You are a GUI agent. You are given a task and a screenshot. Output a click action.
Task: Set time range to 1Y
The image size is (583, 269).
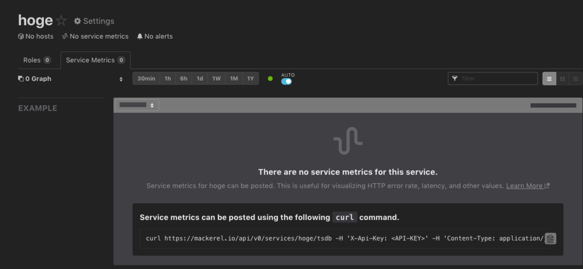(251, 78)
